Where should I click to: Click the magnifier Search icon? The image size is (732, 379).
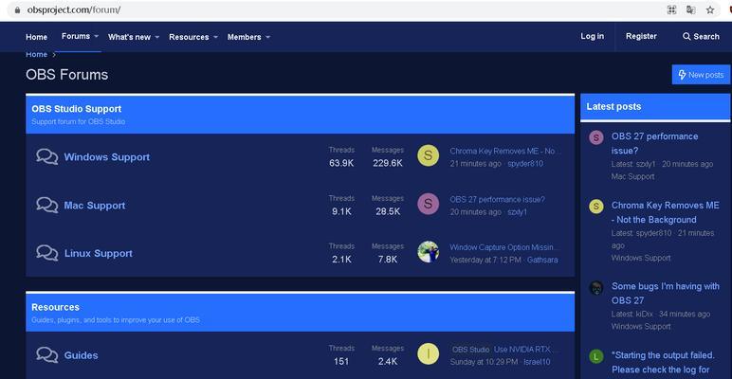(686, 36)
